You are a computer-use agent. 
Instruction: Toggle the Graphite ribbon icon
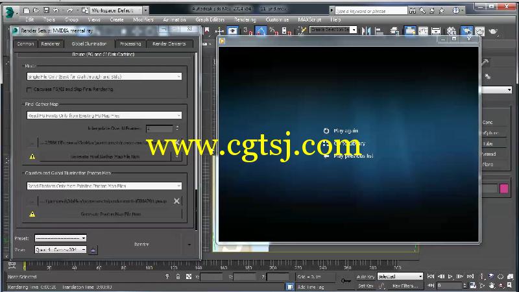[x=410, y=31]
